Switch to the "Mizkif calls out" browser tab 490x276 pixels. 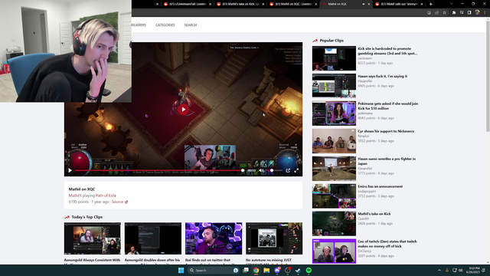(x=400, y=4)
